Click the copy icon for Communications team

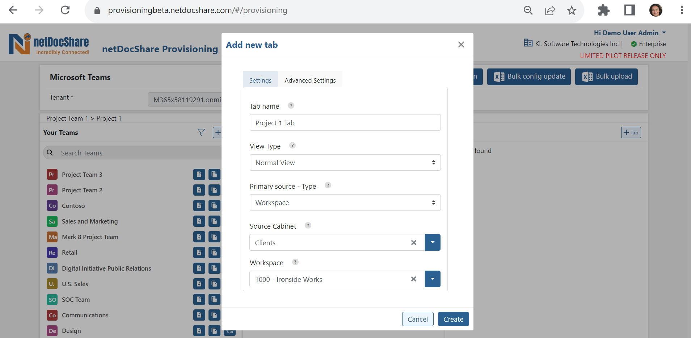214,315
